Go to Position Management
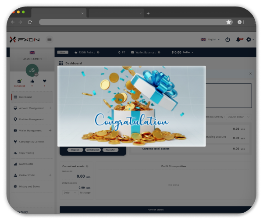The image size is (263, 221). pyautogui.click(x=31, y=119)
